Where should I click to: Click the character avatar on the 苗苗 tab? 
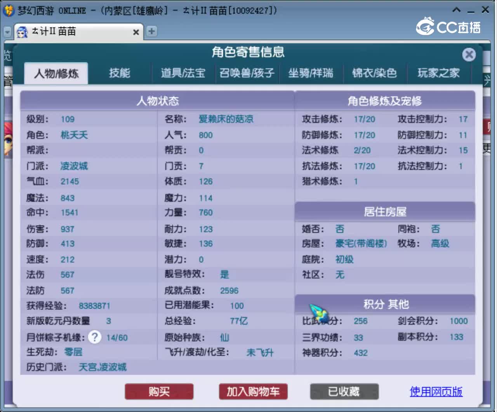(x=22, y=32)
